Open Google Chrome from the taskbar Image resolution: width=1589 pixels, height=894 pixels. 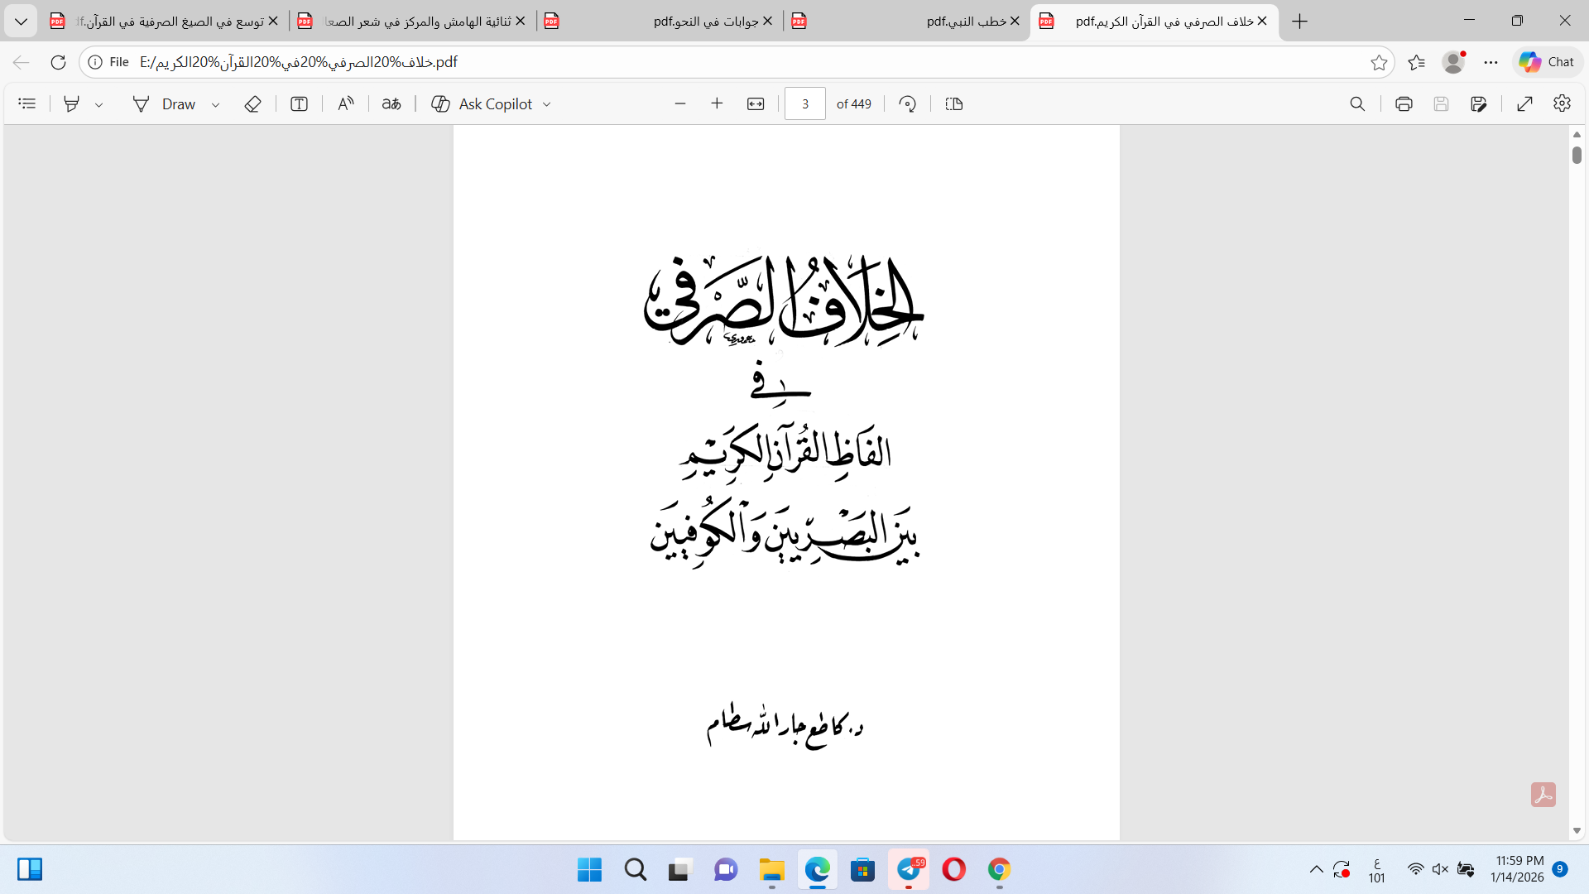[x=999, y=870]
